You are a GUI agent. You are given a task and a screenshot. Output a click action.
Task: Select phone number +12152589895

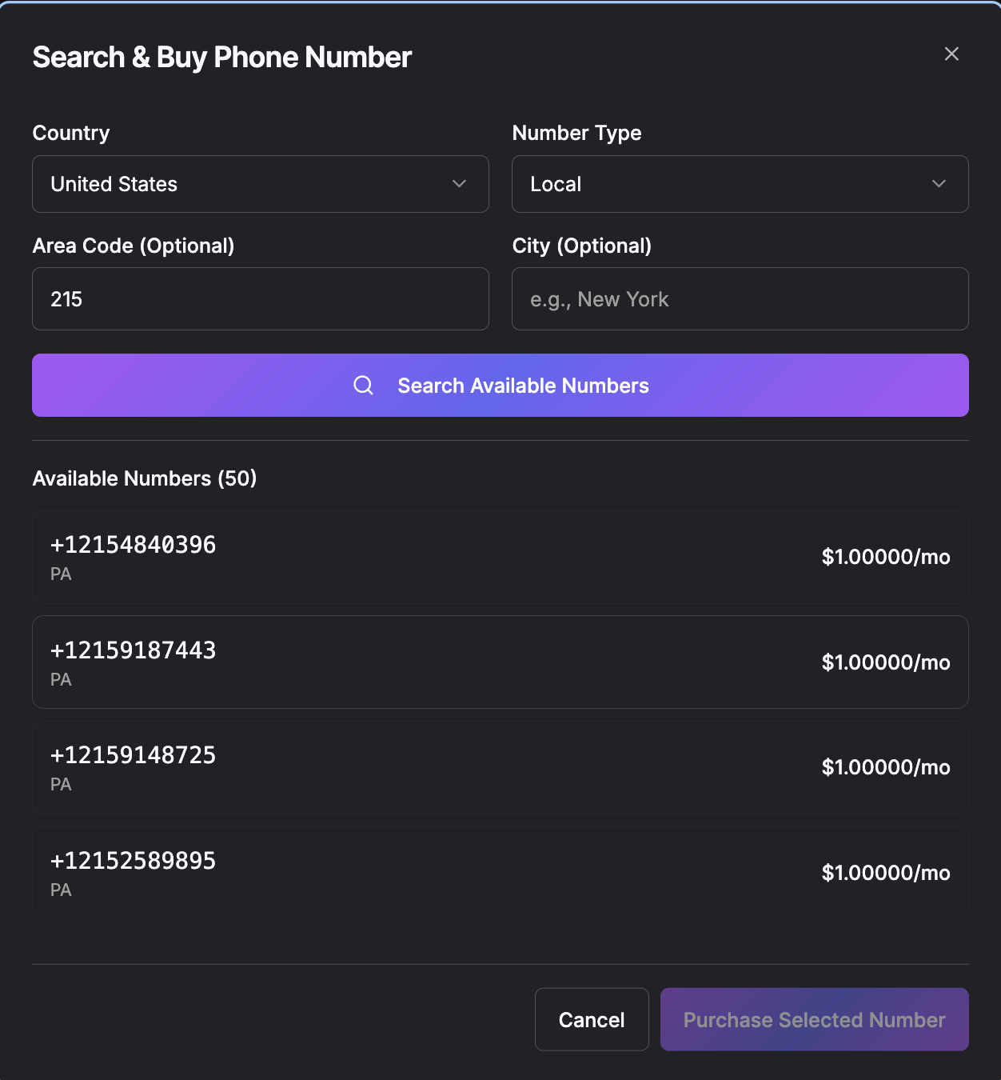pyautogui.click(x=500, y=873)
